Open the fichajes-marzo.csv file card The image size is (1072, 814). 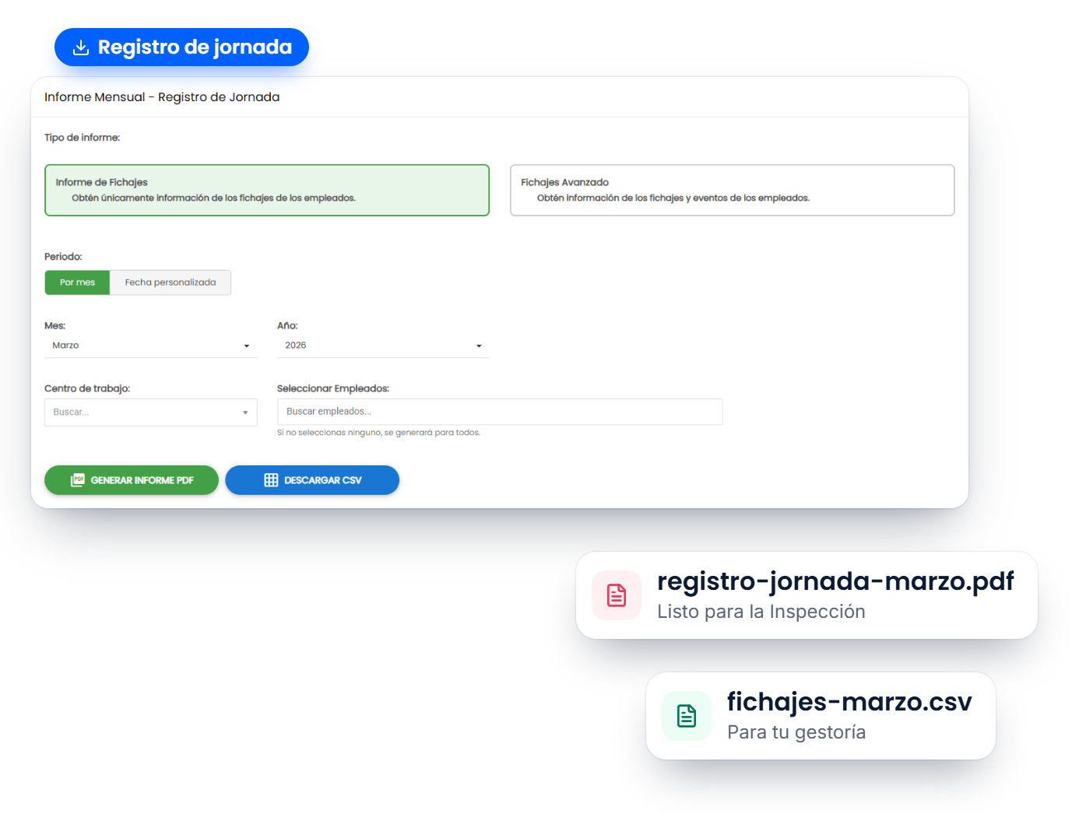[x=821, y=716]
